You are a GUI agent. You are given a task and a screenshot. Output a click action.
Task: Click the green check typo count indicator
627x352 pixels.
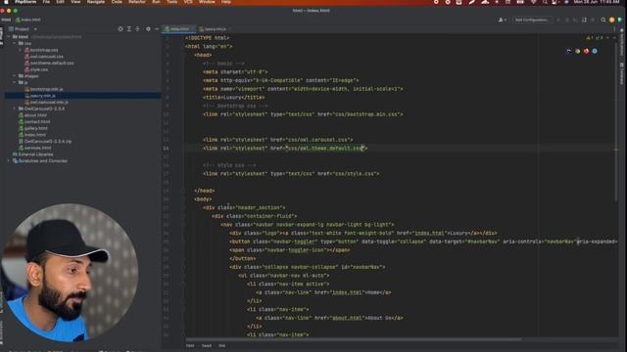tap(599, 38)
